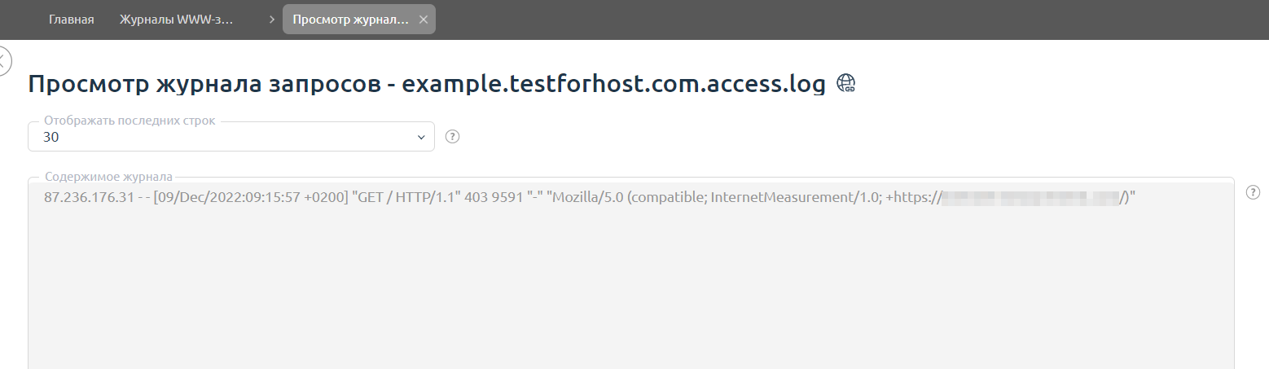Click the chevron arrow between tabs
Image resolution: width=1269 pixels, height=369 pixels.
pyautogui.click(x=271, y=20)
